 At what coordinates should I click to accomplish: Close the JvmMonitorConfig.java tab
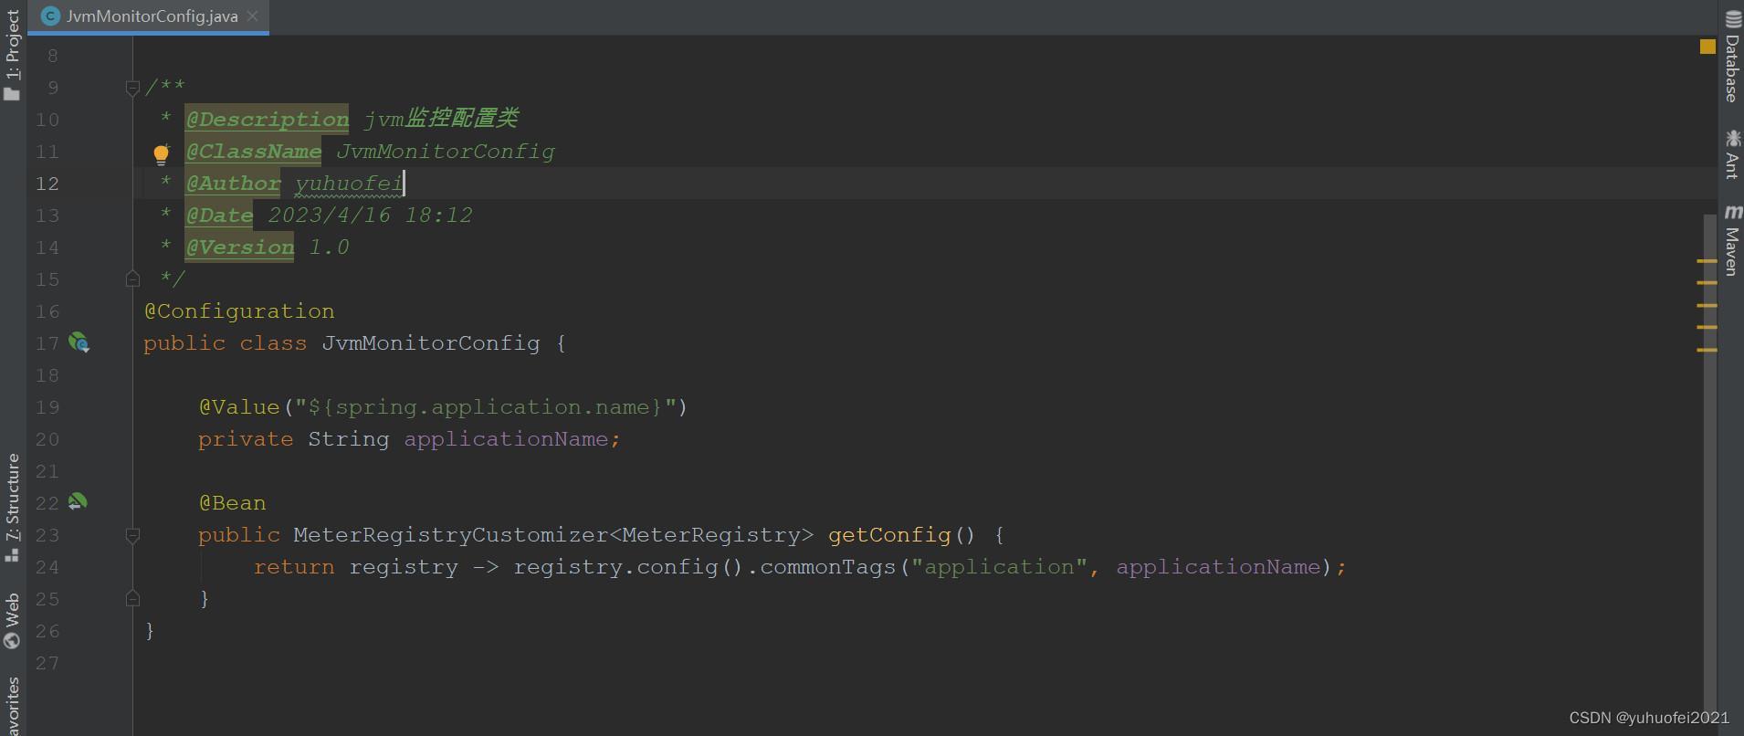click(x=253, y=16)
